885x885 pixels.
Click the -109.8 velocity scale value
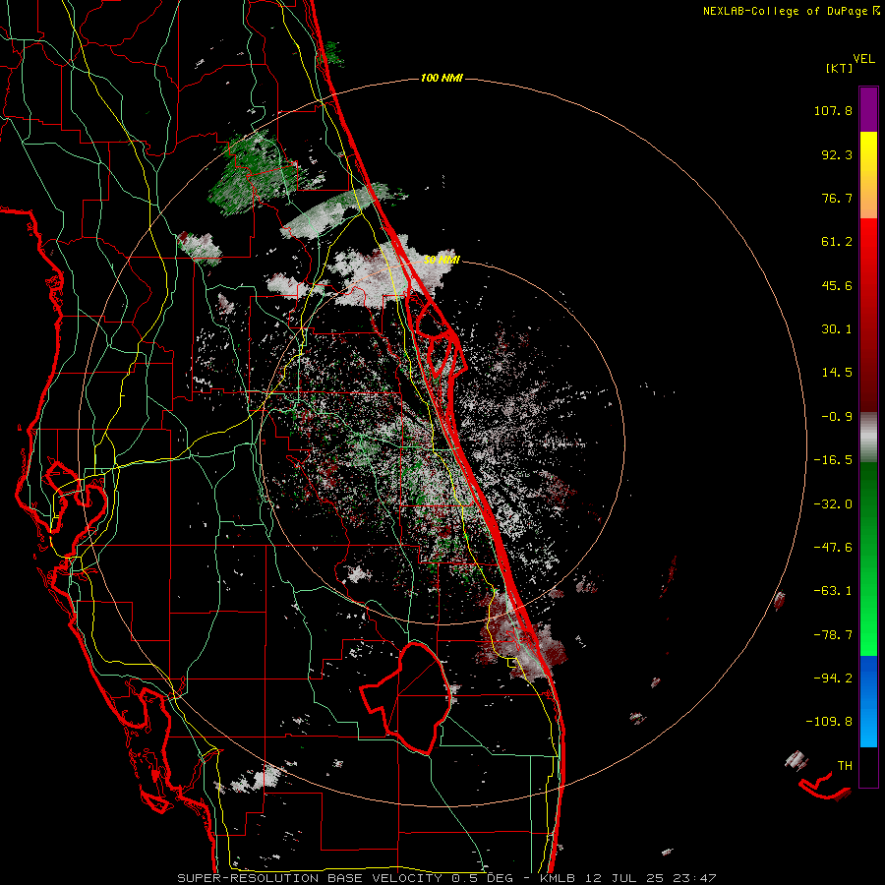(829, 722)
